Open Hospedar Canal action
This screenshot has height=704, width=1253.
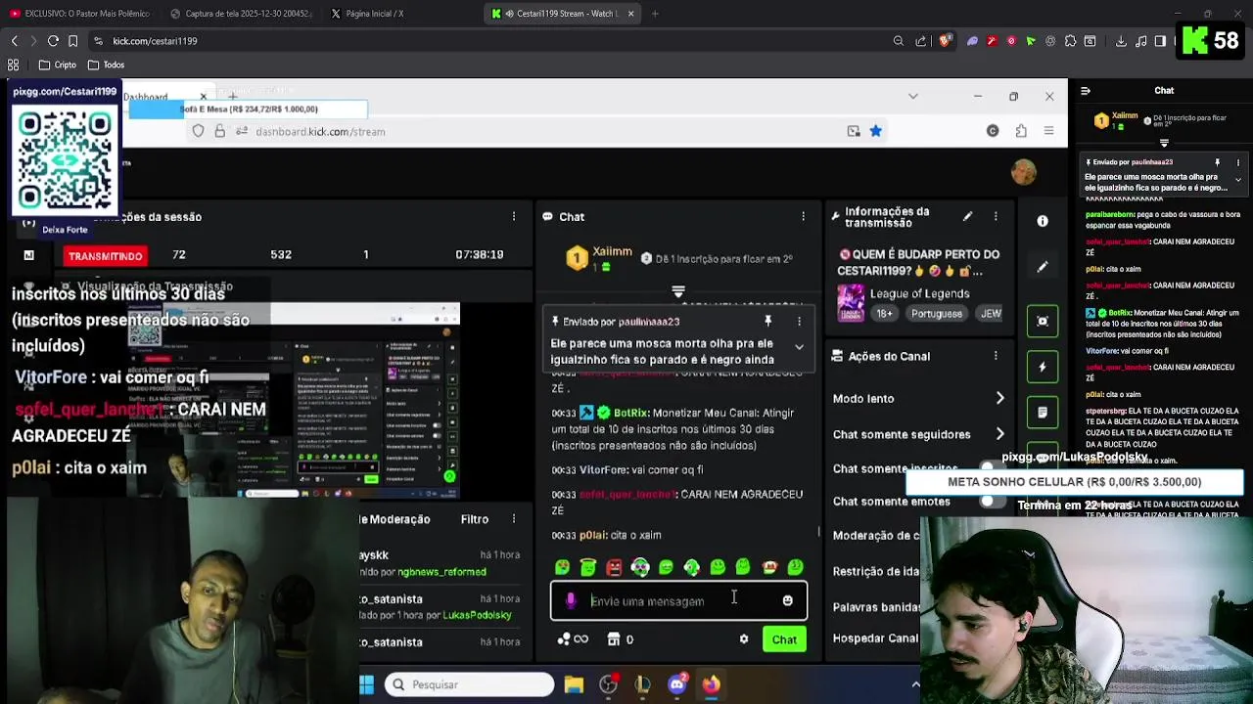coord(875,638)
